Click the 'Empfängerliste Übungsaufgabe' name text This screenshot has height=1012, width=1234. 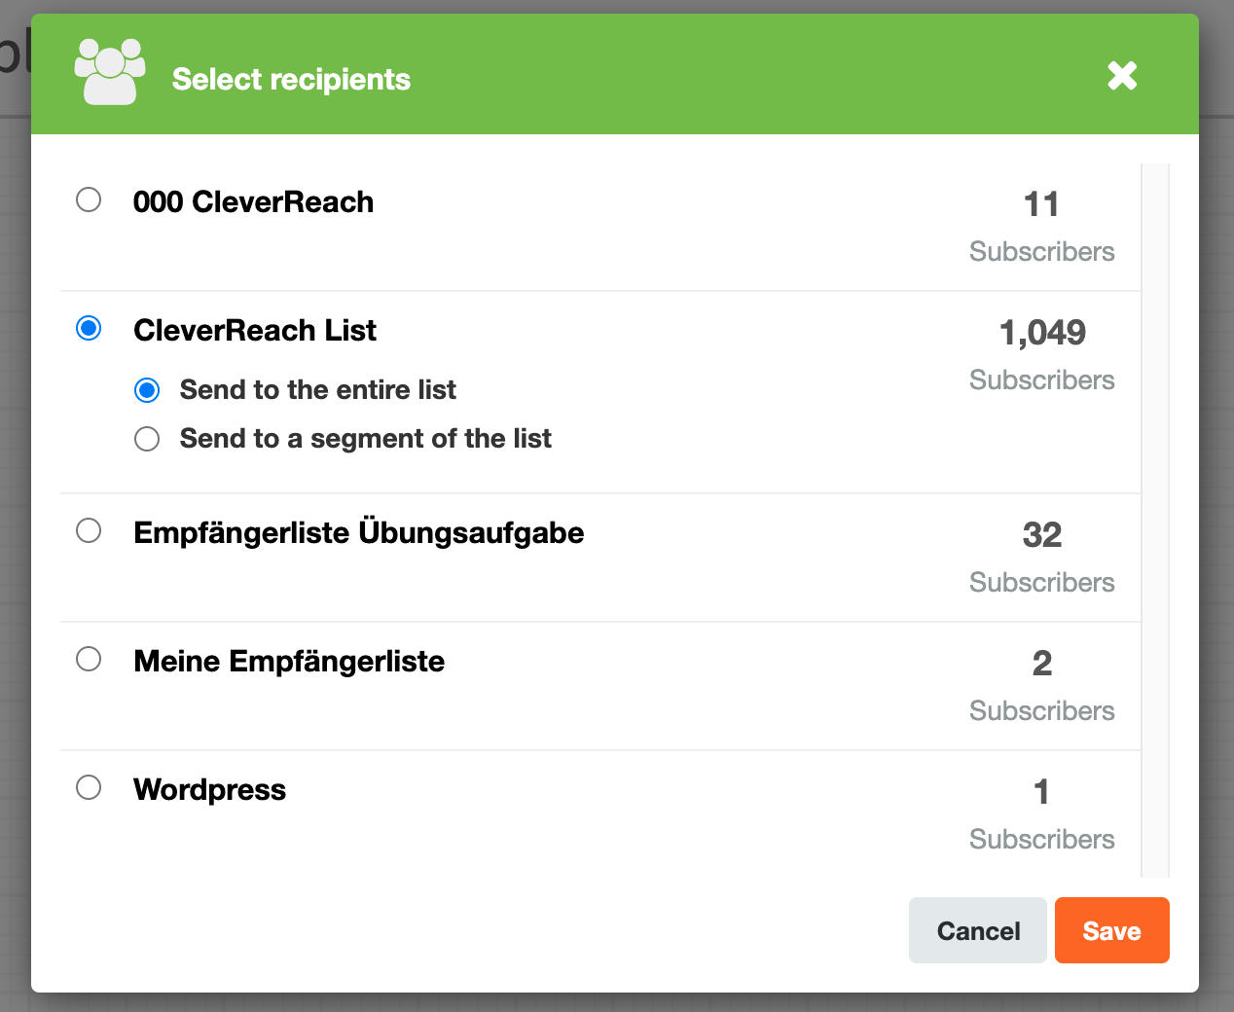[358, 532]
